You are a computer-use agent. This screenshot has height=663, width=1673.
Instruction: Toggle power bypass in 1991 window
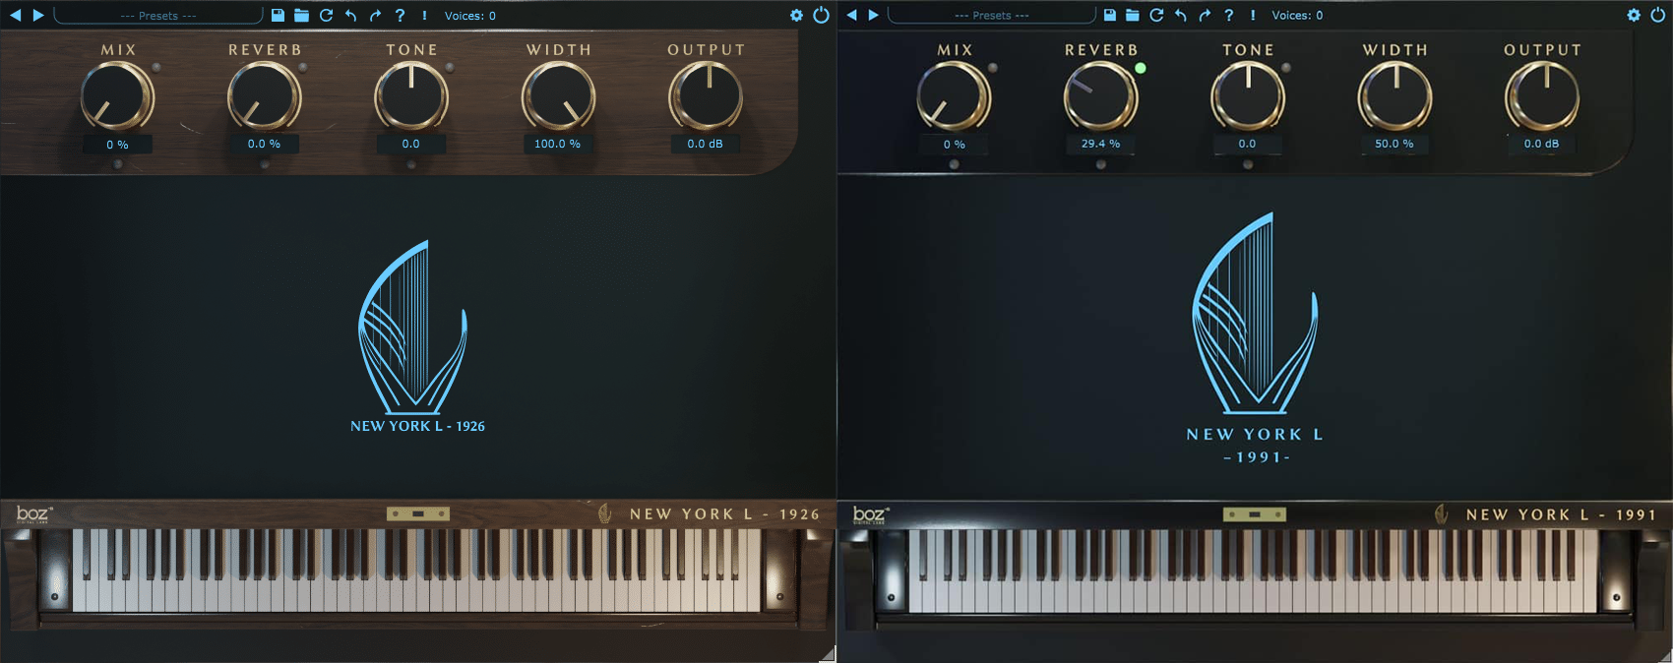coord(1657,15)
